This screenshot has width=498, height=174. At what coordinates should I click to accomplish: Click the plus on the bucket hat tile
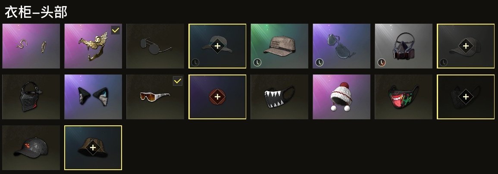(x=217, y=46)
